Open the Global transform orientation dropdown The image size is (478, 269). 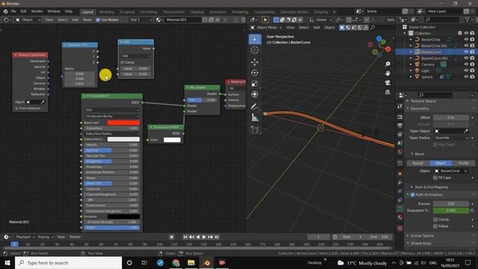tap(320, 20)
